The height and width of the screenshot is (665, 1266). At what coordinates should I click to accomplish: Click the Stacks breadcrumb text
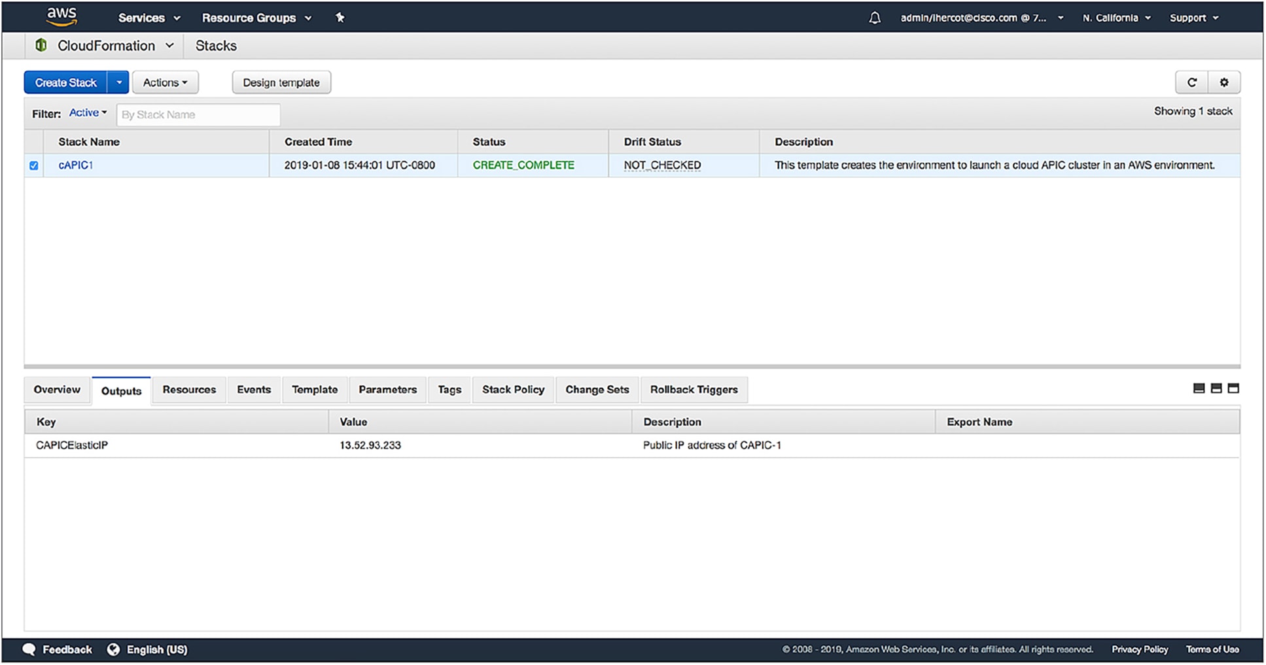[216, 46]
